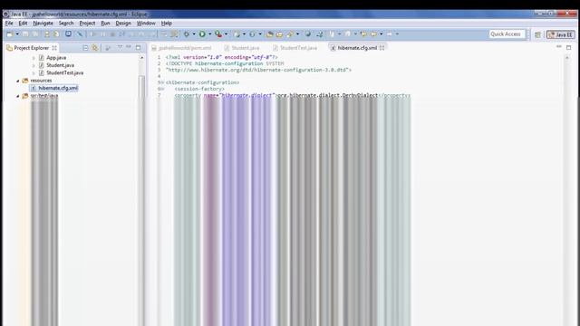This screenshot has width=580, height=326.
Task: Collapse the resources folder node
Action: click(18, 81)
